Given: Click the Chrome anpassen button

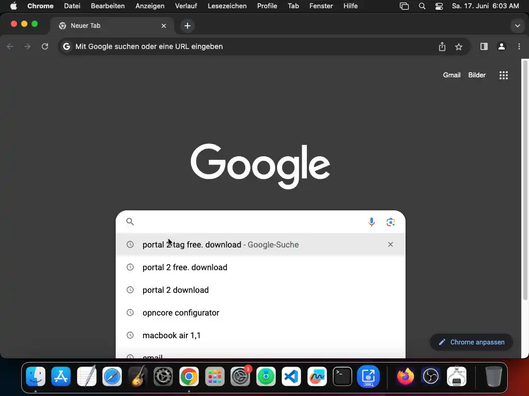Looking at the screenshot, I should click(471, 342).
